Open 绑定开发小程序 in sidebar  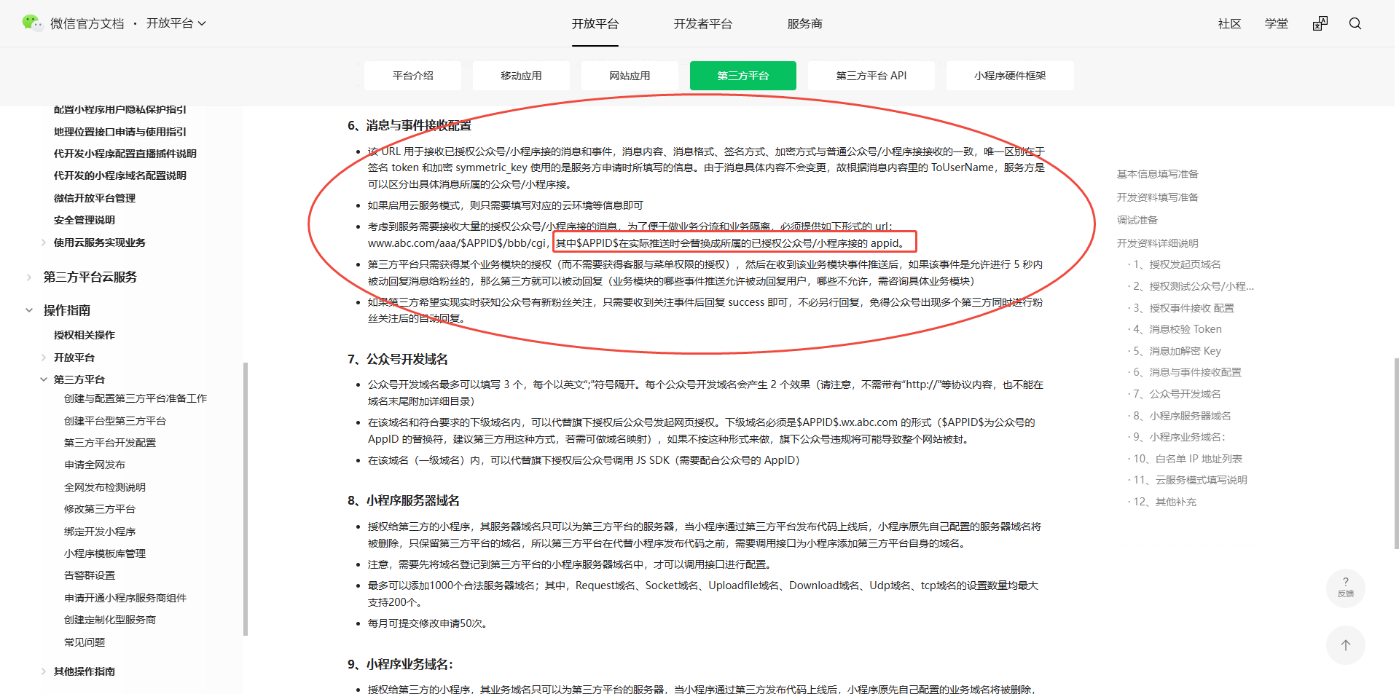point(100,532)
